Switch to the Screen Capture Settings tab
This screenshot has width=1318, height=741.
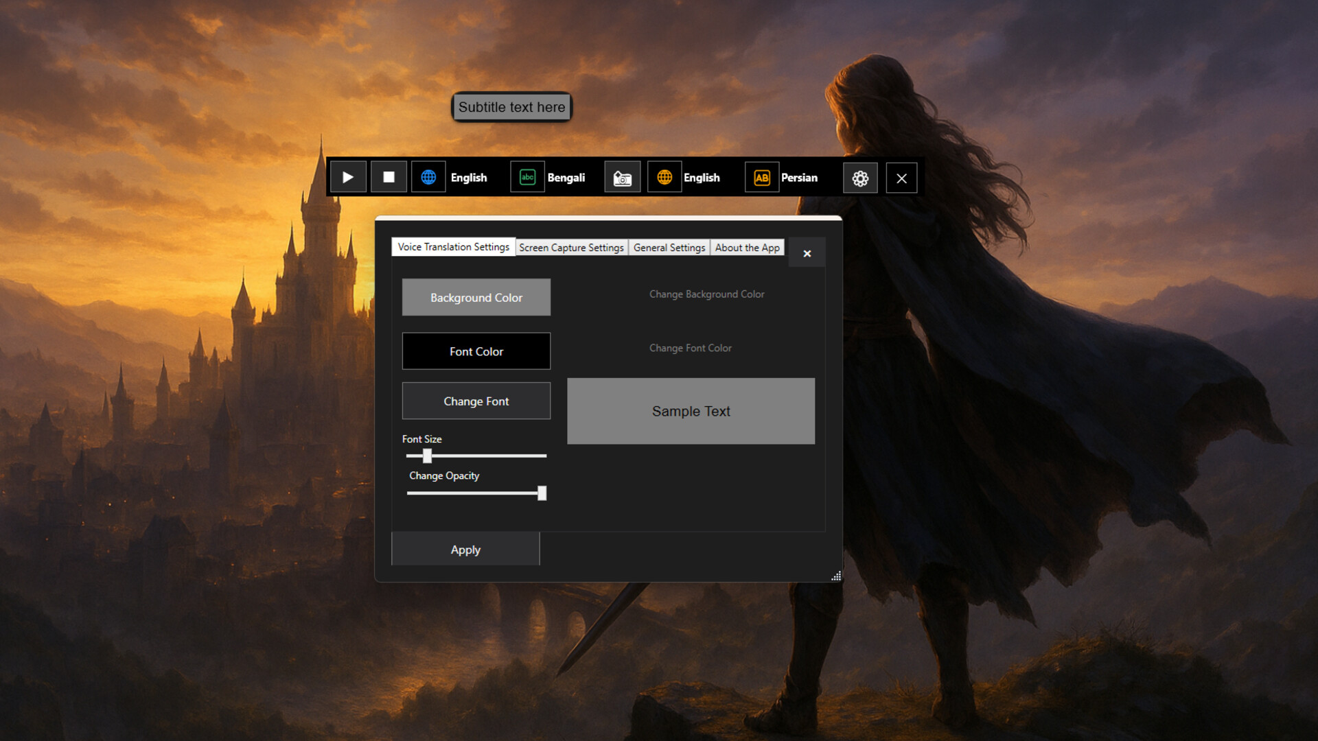tap(571, 247)
